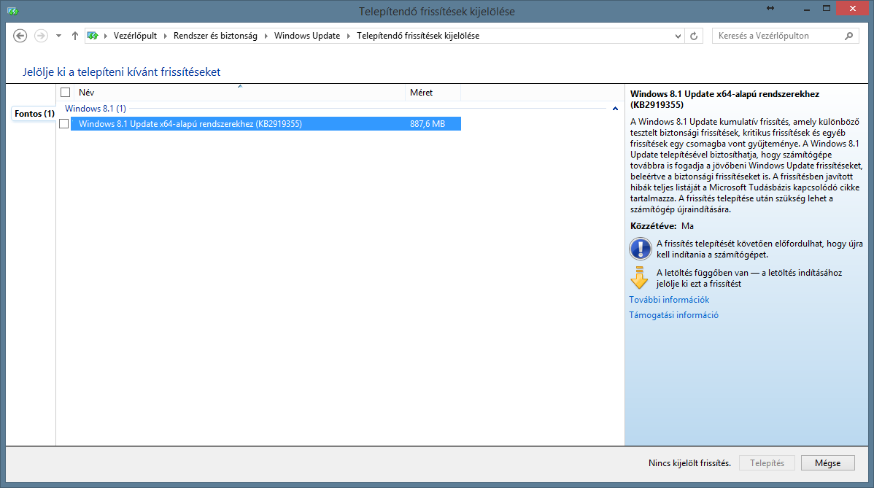Expand the breadcrumb arrow after Rendszer és biztonság
The image size is (874, 488).
pos(266,36)
